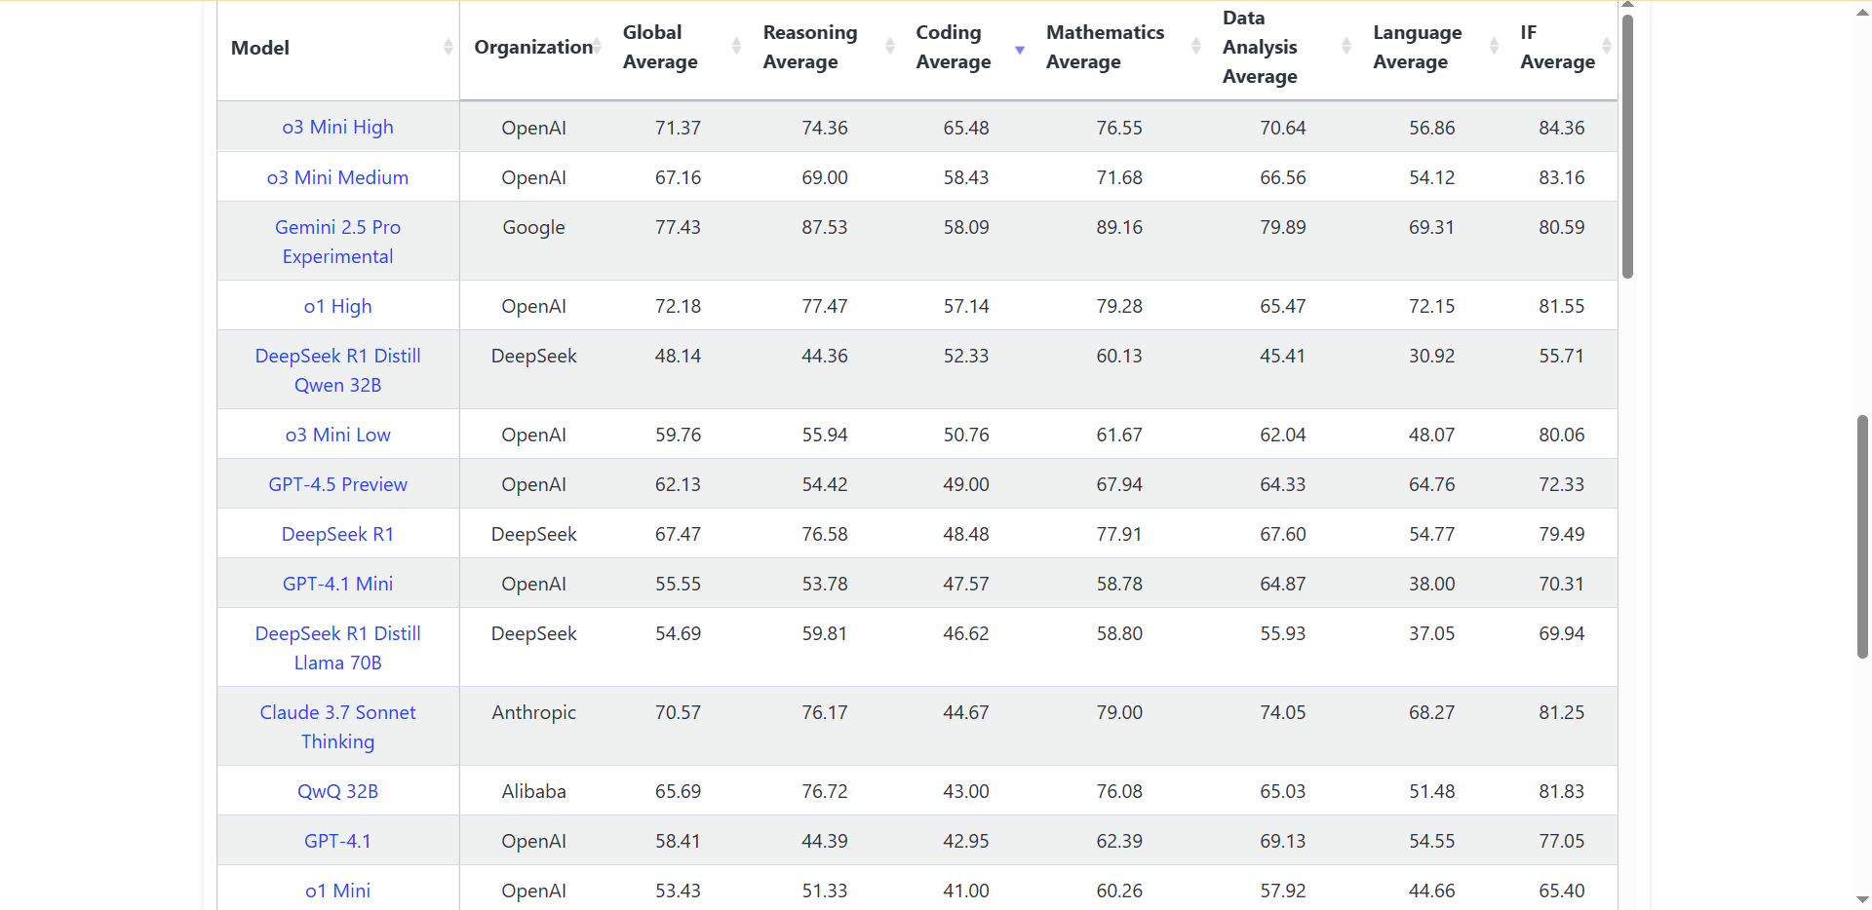Toggle Coding Average sort arrow

(1020, 50)
